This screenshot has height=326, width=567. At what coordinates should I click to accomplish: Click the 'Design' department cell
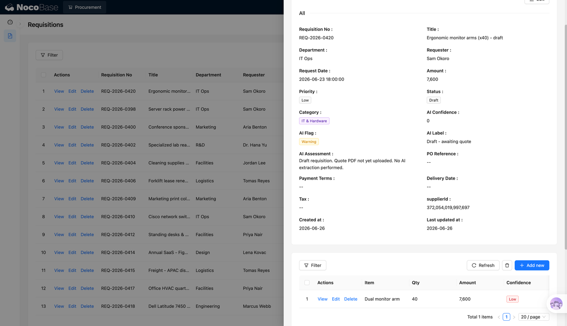tap(203, 253)
